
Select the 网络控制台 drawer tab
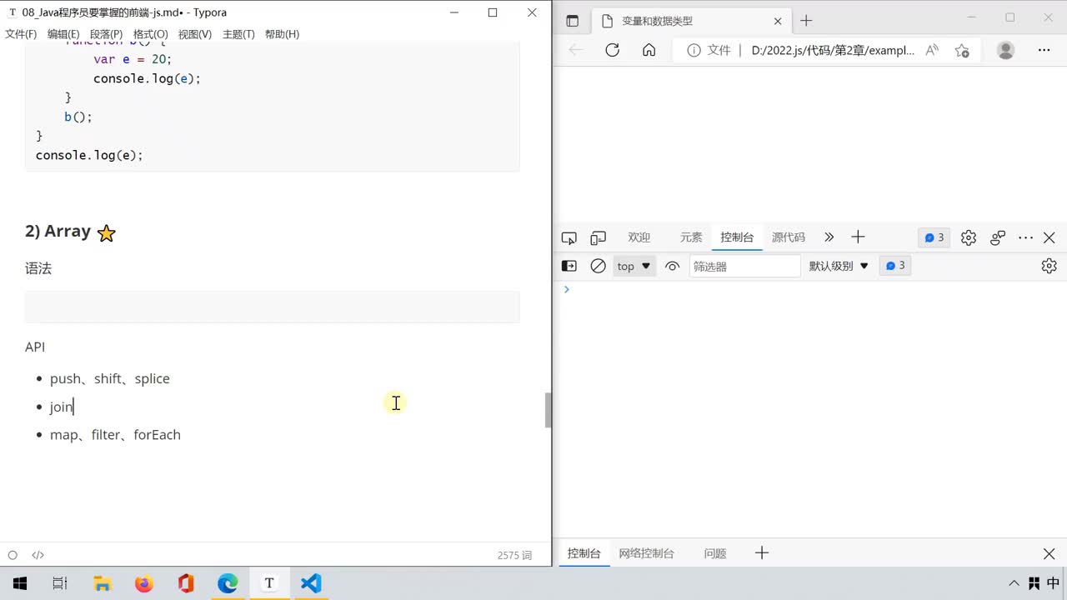(647, 553)
